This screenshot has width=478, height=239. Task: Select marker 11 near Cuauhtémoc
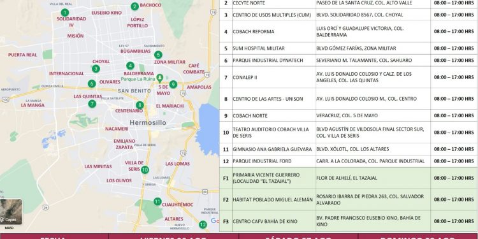click(157, 201)
